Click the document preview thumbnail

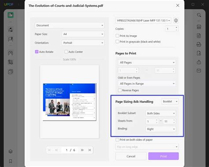70,102
